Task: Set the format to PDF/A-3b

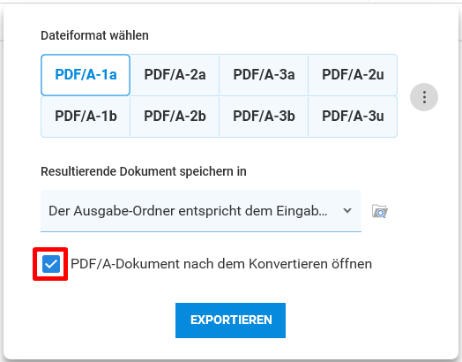Action: (x=264, y=117)
